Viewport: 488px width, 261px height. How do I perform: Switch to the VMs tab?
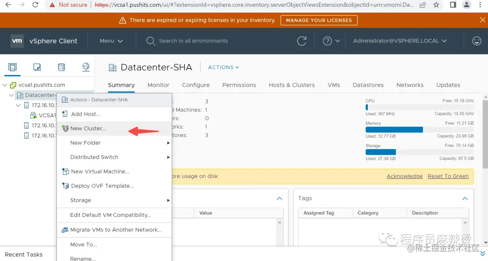coord(333,85)
